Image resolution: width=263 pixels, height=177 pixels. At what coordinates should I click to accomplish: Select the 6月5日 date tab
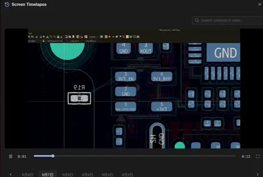(67, 175)
